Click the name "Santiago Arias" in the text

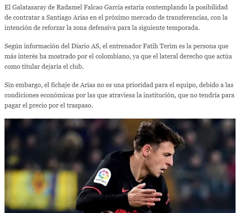coord(67,18)
